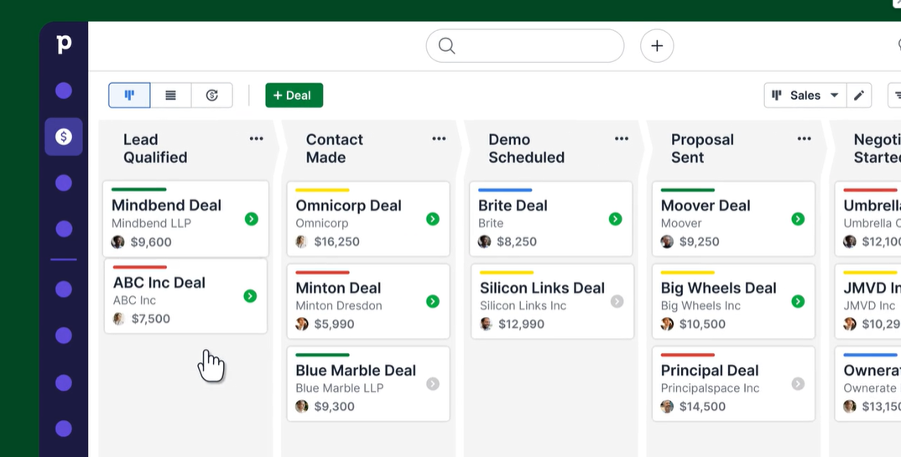Click the red label on ABC Inc Deal
This screenshot has height=457, width=901.
(x=139, y=267)
